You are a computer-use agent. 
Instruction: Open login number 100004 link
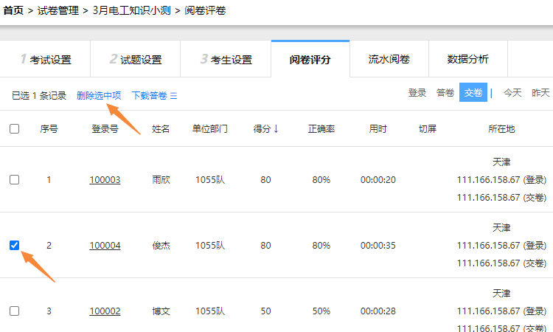pos(105,246)
